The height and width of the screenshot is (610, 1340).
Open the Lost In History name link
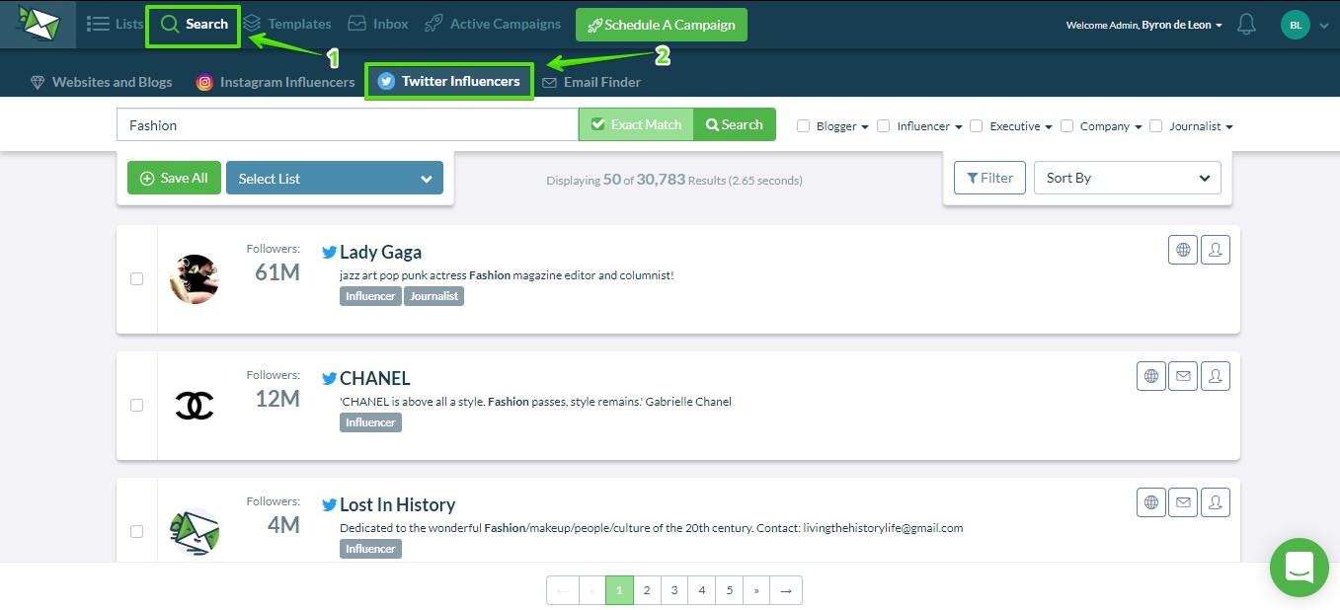397,504
